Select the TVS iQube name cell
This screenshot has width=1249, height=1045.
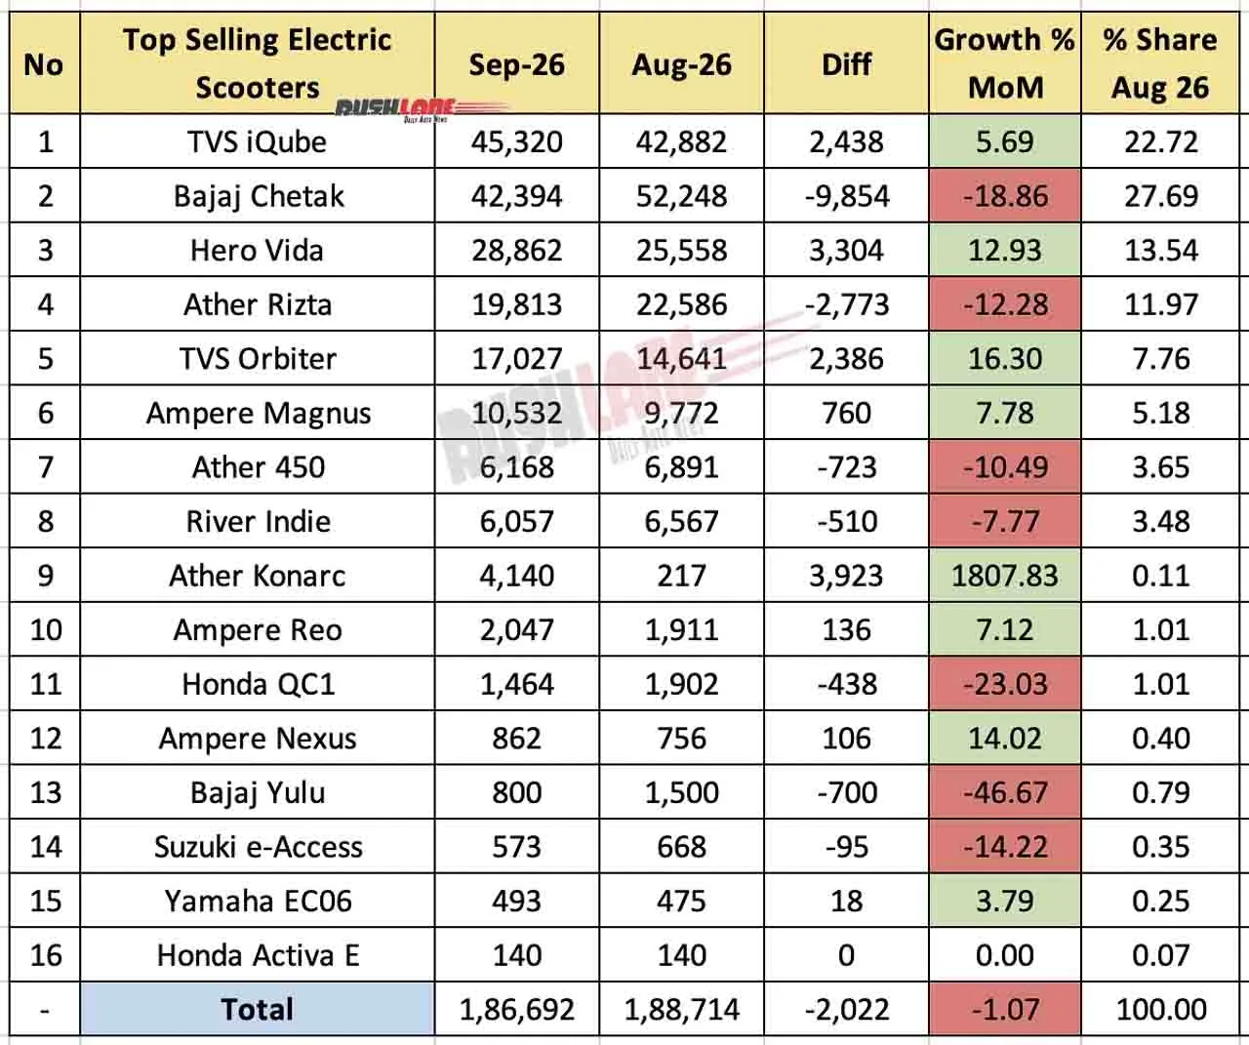(258, 141)
